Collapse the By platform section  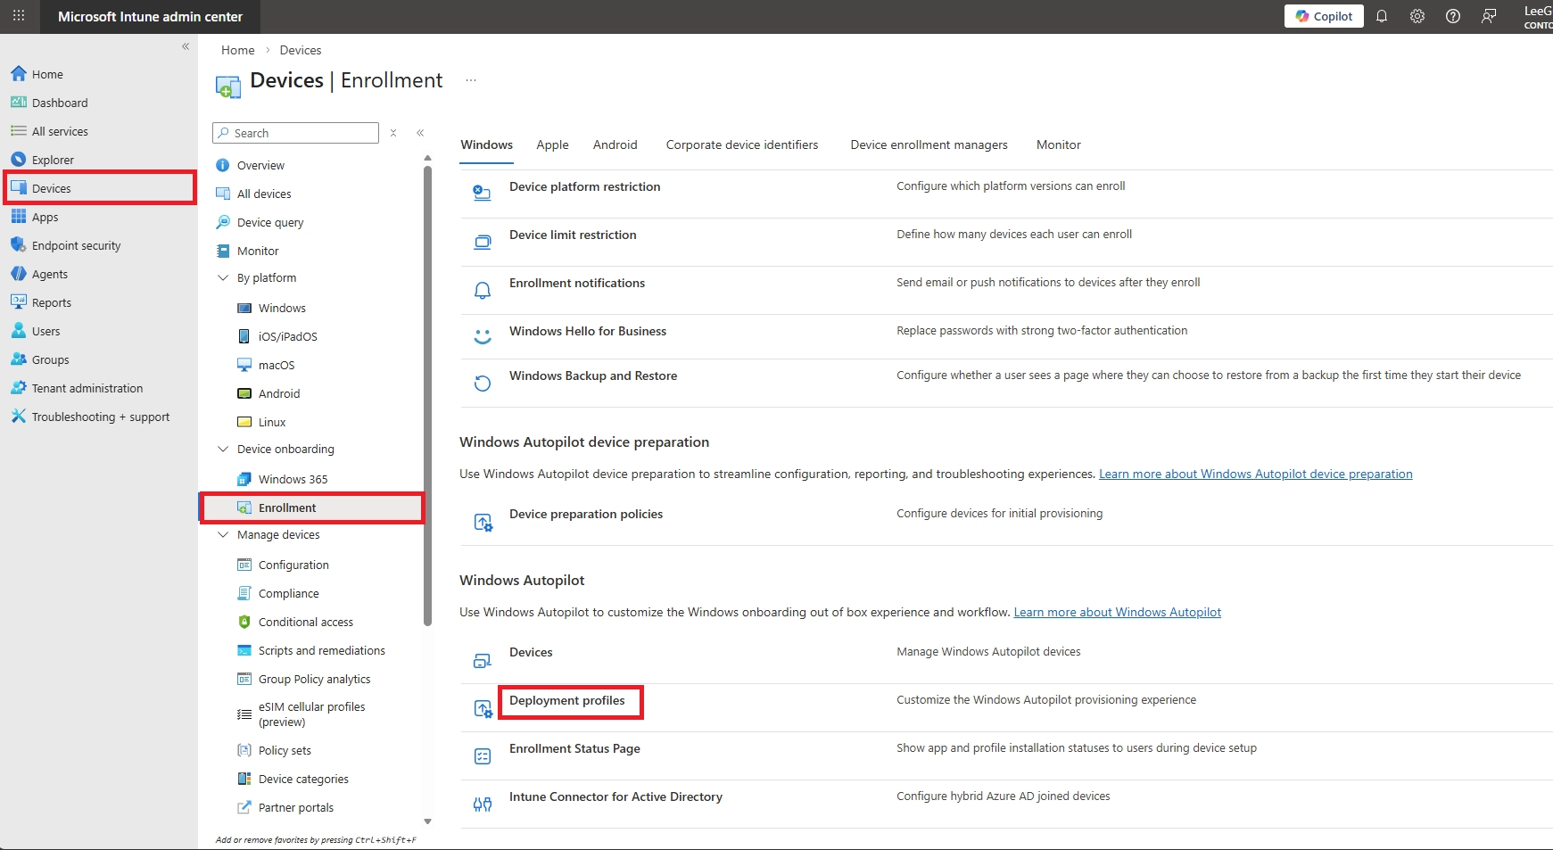(x=223, y=277)
